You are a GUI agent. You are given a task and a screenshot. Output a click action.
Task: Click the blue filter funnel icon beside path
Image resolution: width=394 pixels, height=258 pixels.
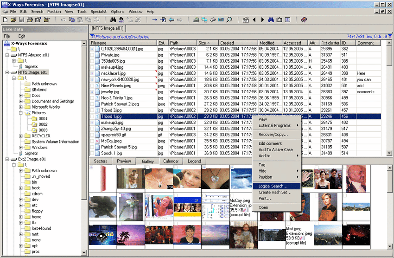tap(92, 37)
